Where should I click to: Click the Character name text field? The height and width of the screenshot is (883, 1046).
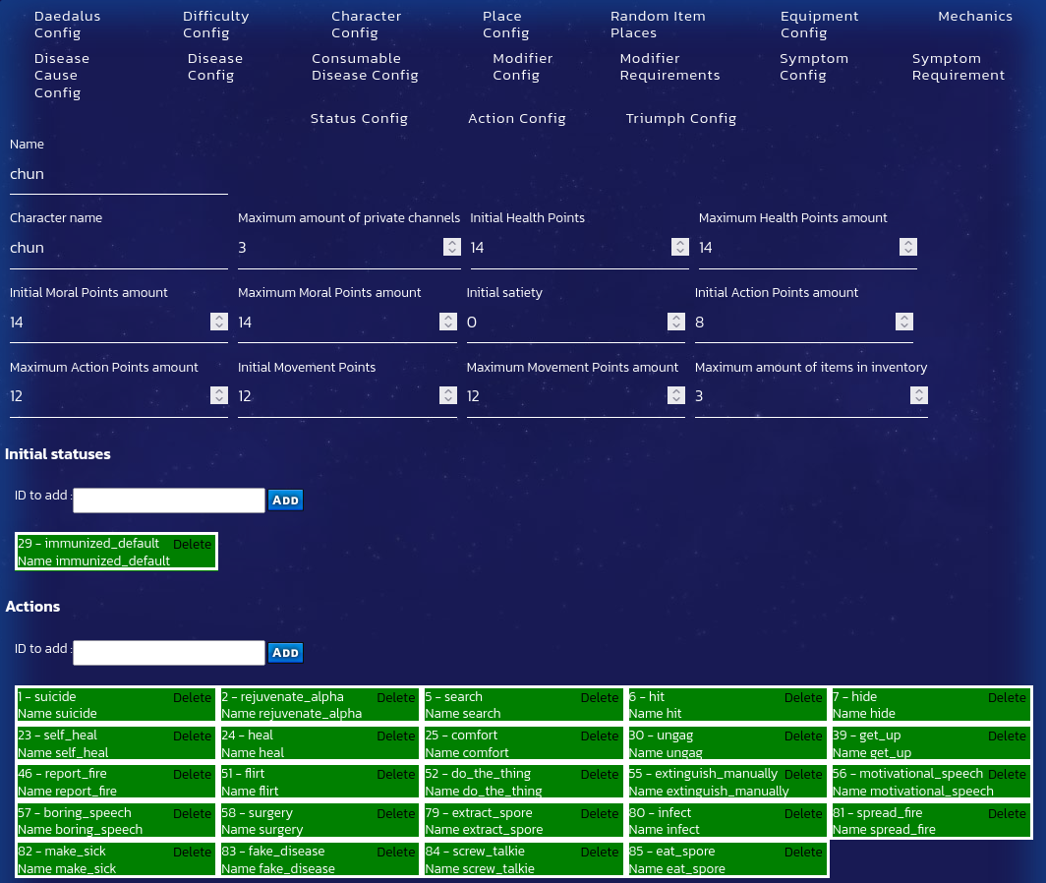click(118, 248)
